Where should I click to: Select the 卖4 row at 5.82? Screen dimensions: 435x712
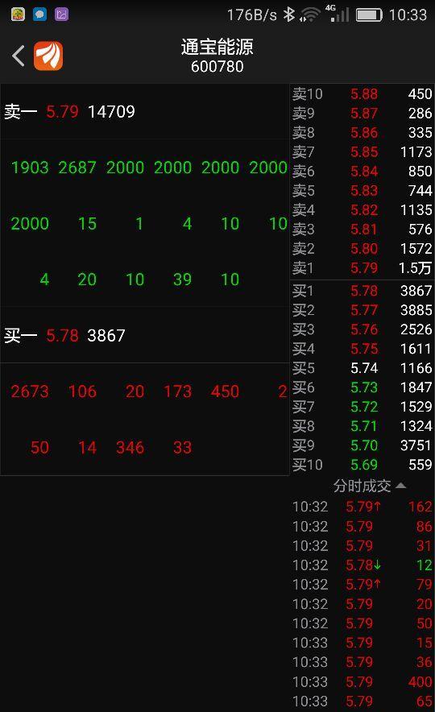coord(362,209)
